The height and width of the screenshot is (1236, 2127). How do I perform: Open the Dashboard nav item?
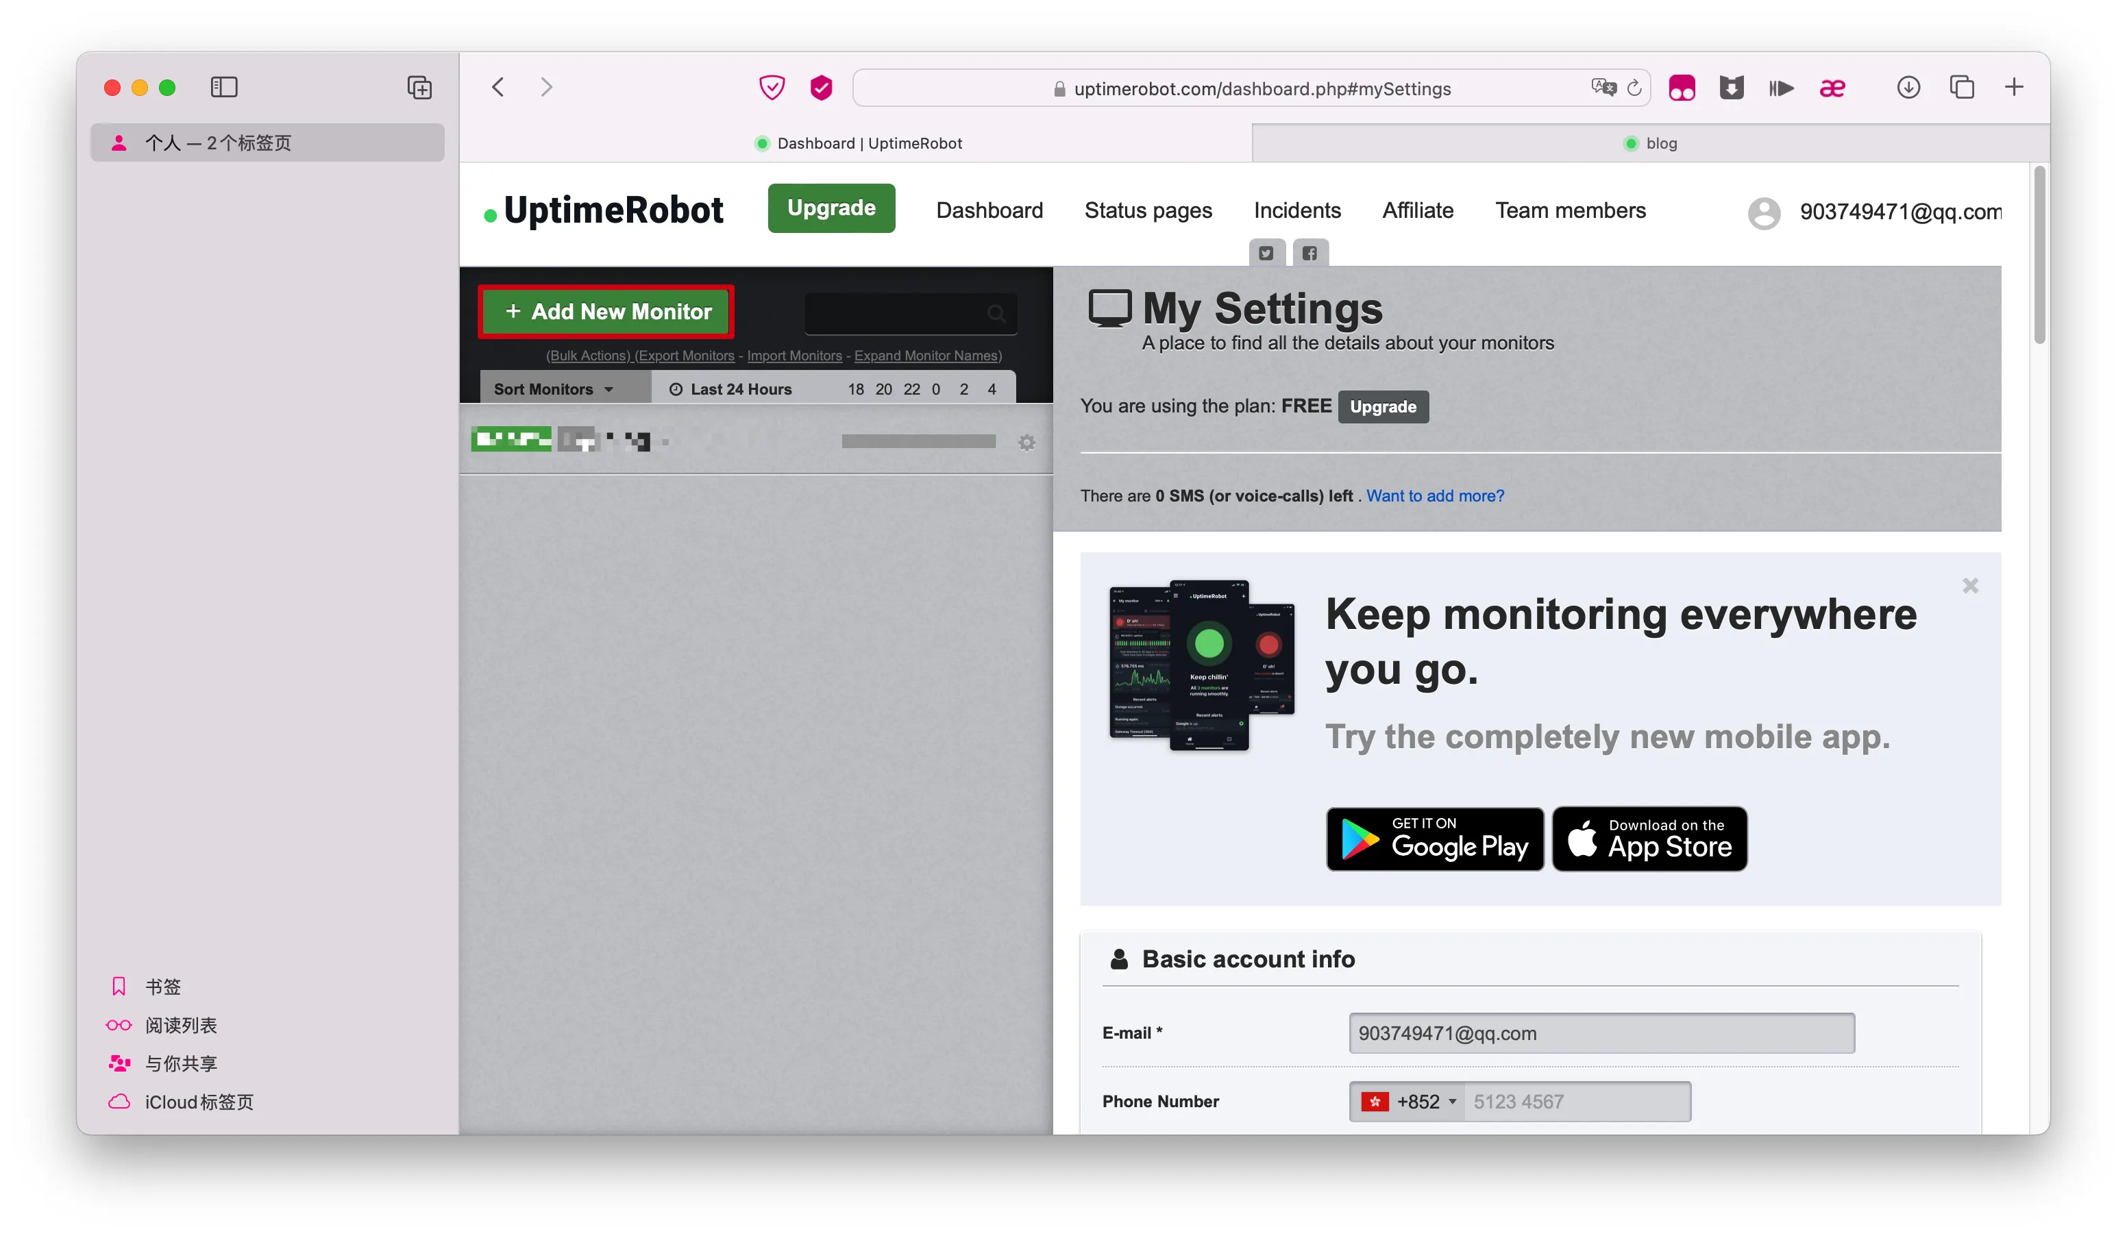989,210
